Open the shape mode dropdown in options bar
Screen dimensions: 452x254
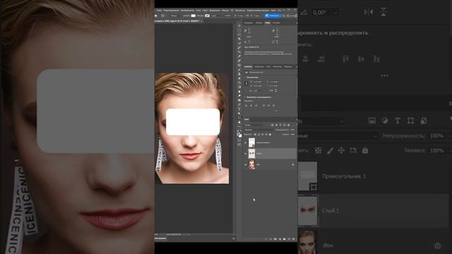(x=174, y=16)
